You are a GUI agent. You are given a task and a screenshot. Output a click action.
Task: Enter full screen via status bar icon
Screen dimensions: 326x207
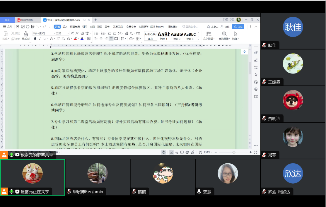coord(256,152)
